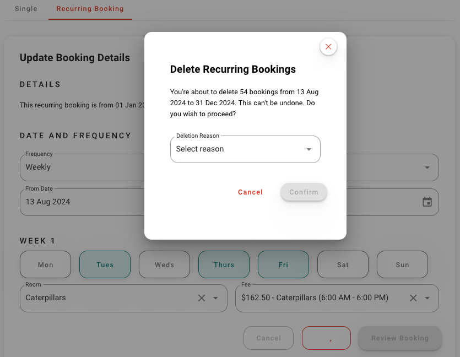Deselect the Thurs day button
Image resolution: width=460 pixels, height=357 pixels.
(224, 264)
